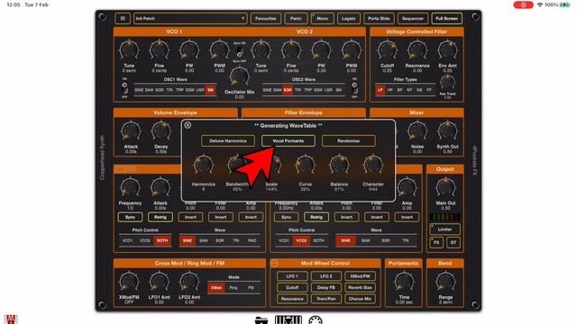Flip the oscillator Sync switch

coord(240,51)
